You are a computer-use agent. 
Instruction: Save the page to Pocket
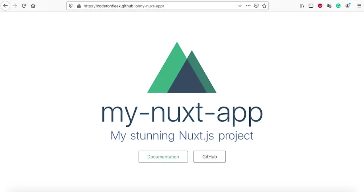click(x=256, y=6)
